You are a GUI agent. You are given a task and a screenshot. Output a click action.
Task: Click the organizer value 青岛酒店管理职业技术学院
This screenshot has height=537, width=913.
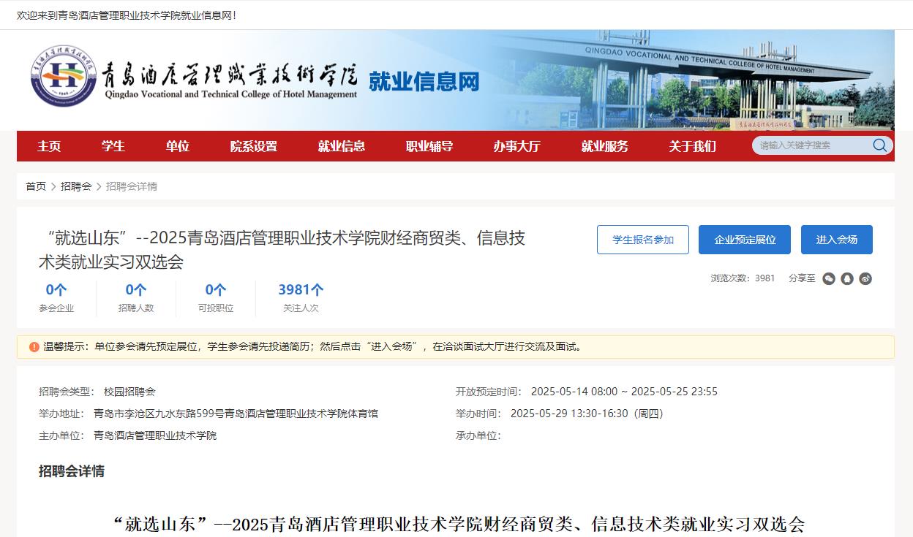155,435
